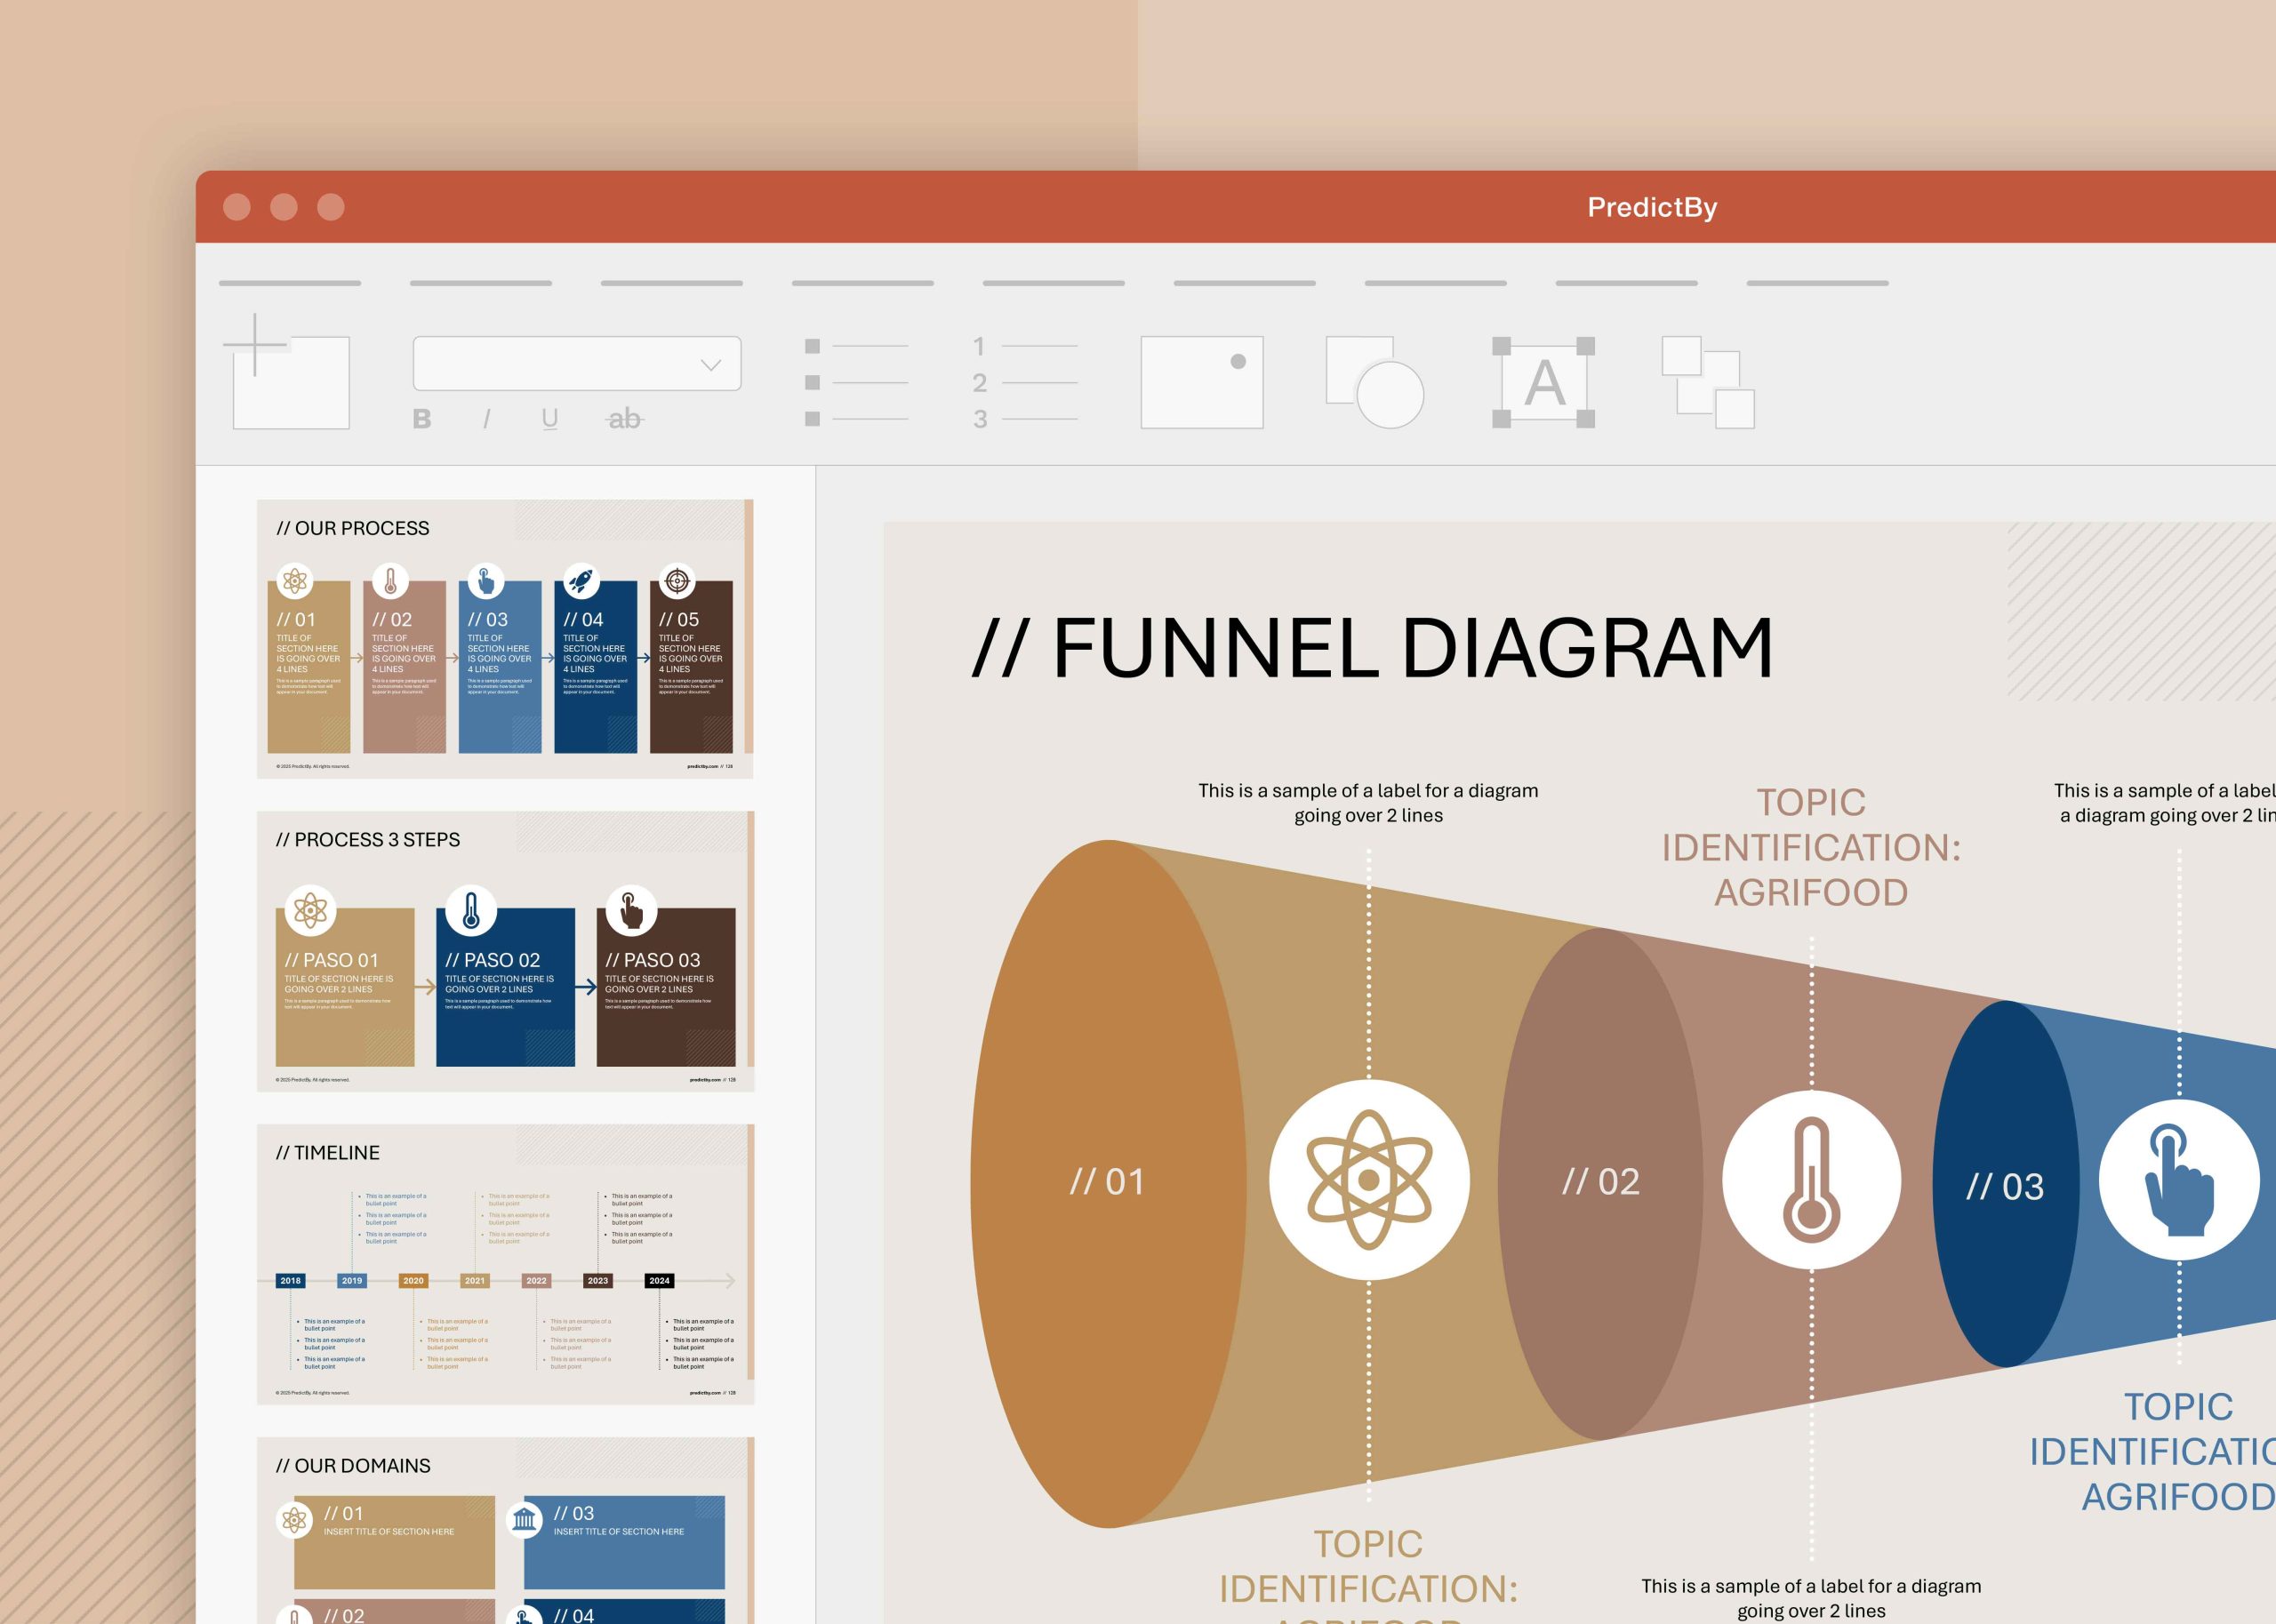
Task: Toggle underline formatting button
Action: (x=550, y=419)
